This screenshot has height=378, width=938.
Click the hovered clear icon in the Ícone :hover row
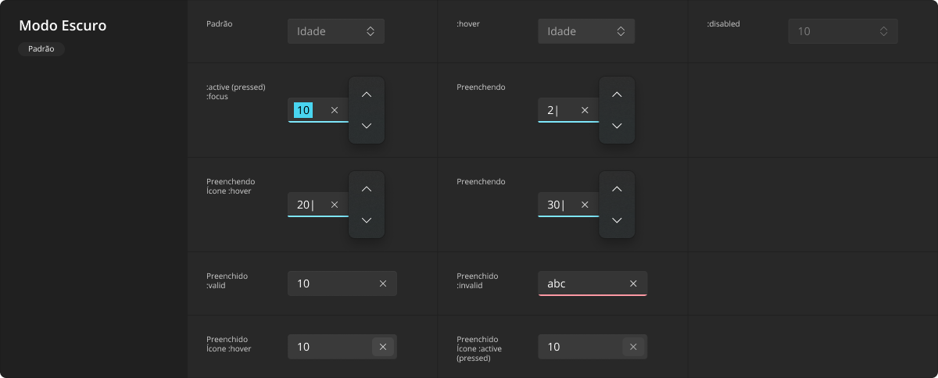(383, 347)
